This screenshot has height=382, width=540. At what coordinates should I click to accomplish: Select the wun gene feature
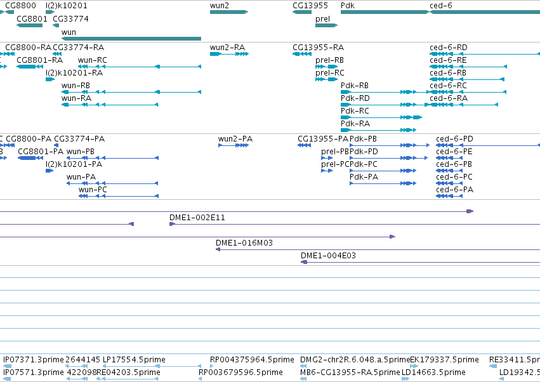tap(131, 39)
